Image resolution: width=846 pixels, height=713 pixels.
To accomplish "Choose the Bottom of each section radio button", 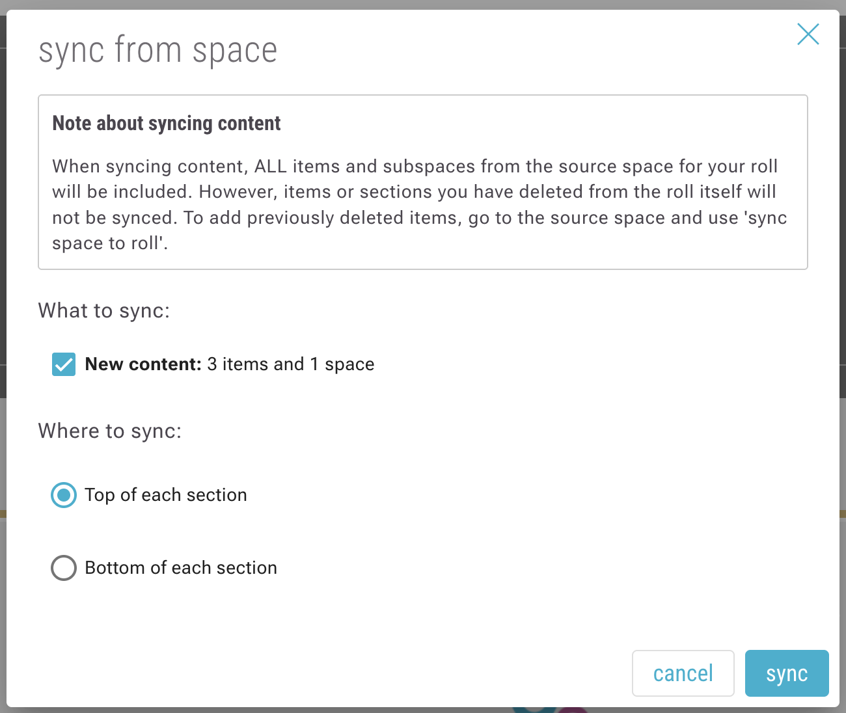I will coord(64,568).
